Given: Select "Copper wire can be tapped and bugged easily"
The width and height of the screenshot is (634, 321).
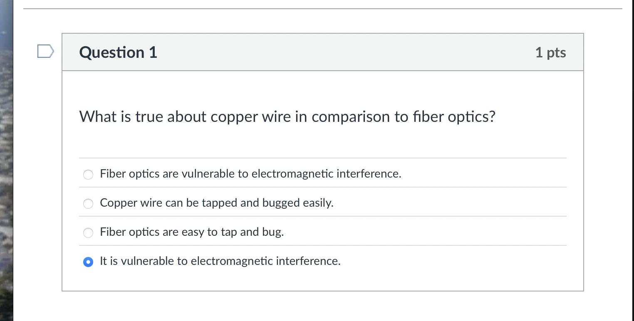Looking at the screenshot, I should (x=88, y=204).
